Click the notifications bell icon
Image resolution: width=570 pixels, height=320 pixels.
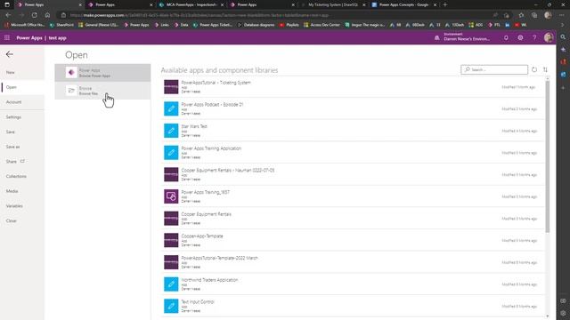click(x=506, y=37)
